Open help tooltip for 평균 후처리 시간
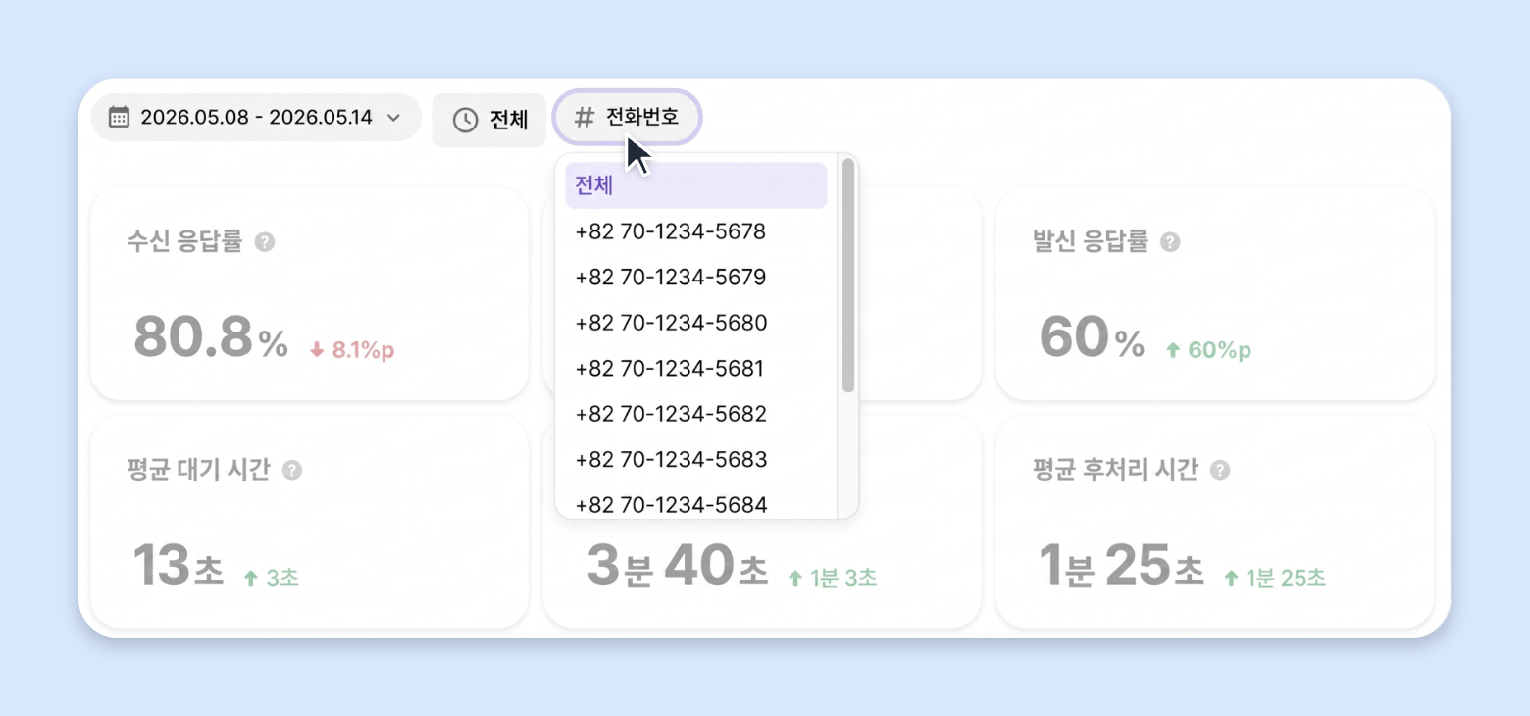 tap(1220, 470)
